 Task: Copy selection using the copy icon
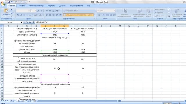tap(12, 13)
